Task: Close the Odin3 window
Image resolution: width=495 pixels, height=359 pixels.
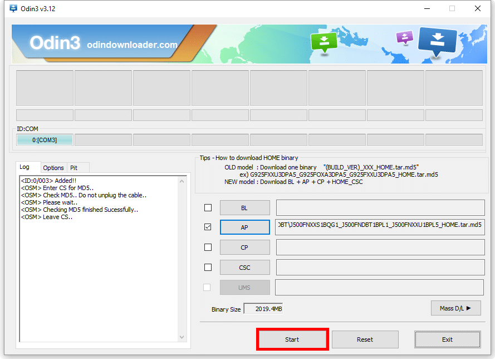Action: (478, 8)
